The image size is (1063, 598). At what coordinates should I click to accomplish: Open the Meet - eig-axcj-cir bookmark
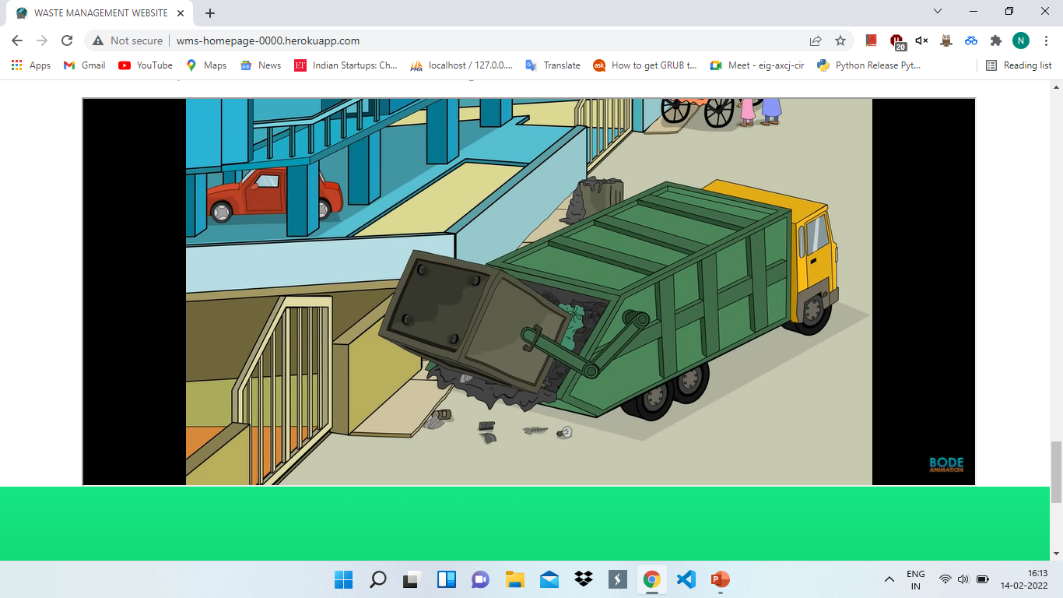click(x=757, y=65)
